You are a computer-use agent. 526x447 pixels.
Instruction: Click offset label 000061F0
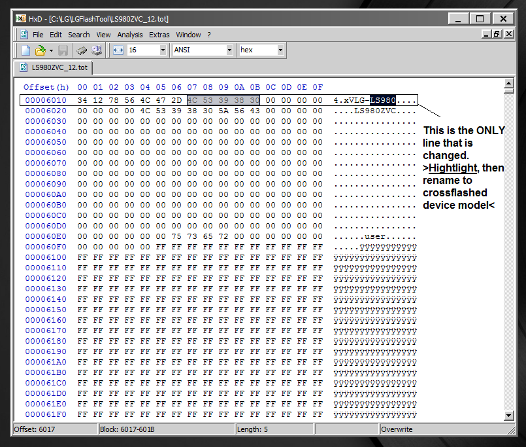pyautogui.click(x=46, y=414)
